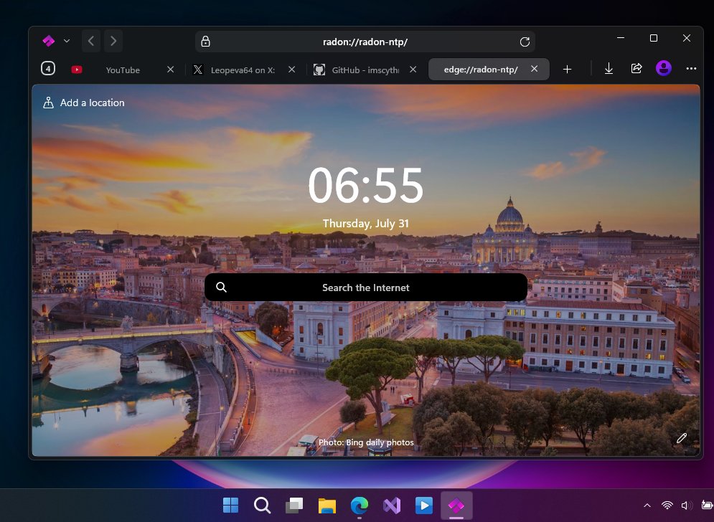
Task: Open Task View from taskbar
Action: (294, 506)
